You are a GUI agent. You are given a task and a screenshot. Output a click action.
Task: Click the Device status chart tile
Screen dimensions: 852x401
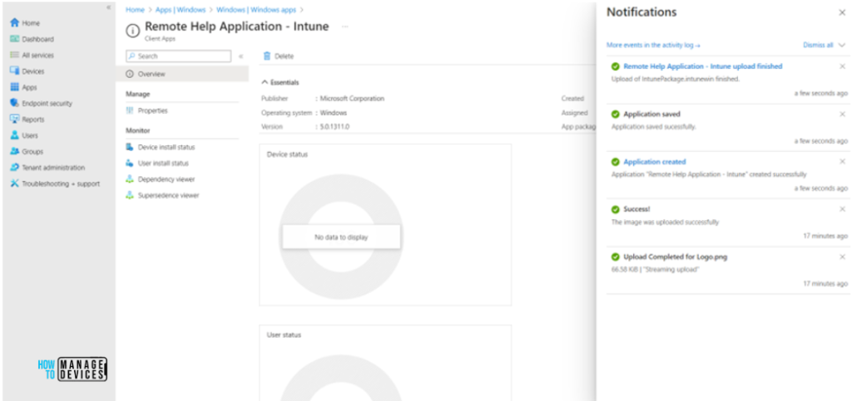tap(385, 224)
